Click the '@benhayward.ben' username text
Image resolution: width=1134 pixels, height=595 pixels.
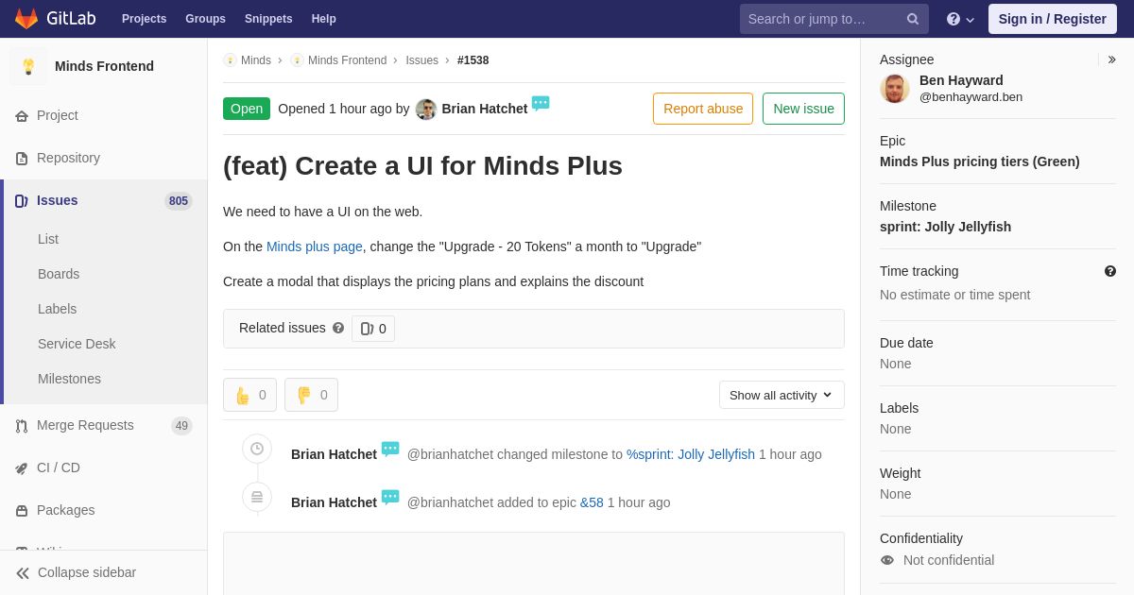pyautogui.click(x=971, y=96)
